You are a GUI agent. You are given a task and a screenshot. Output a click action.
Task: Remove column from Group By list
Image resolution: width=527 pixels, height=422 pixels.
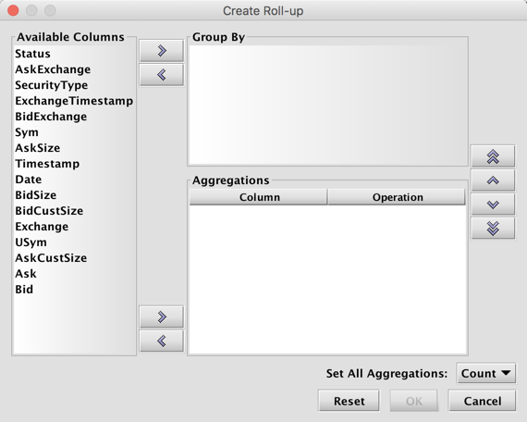[162, 75]
